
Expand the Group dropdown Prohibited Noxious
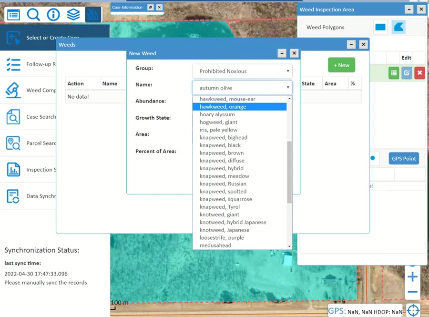tap(242, 71)
